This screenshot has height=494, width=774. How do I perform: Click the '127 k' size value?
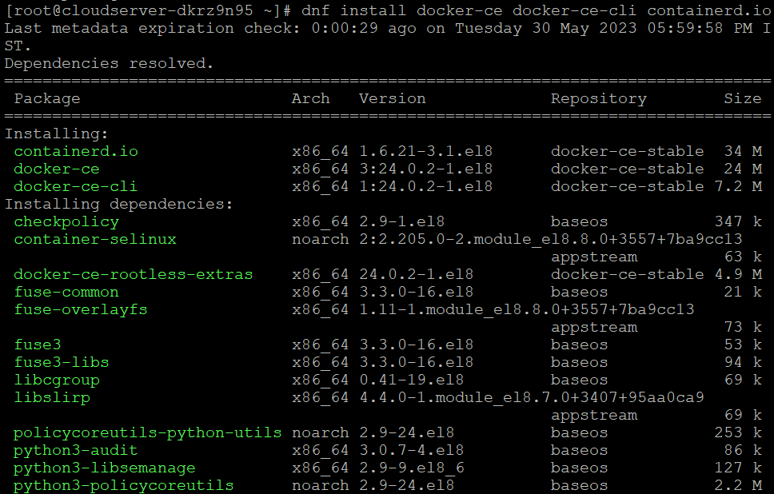tap(739, 468)
